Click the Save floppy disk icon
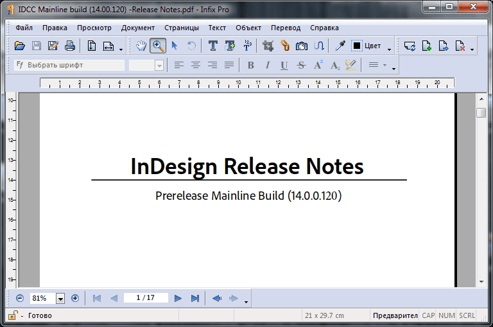This screenshot has width=493, height=327. (x=37, y=46)
